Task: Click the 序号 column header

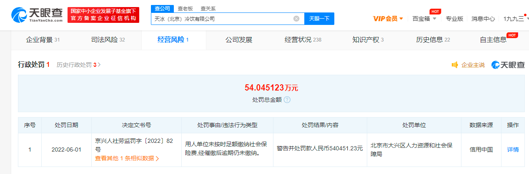Action: click(x=30, y=125)
